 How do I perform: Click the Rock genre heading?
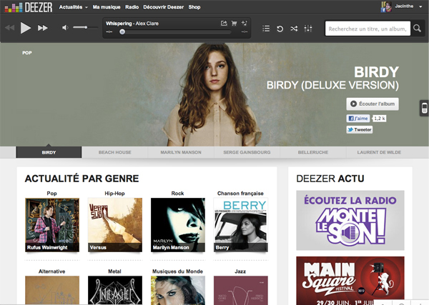(177, 194)
